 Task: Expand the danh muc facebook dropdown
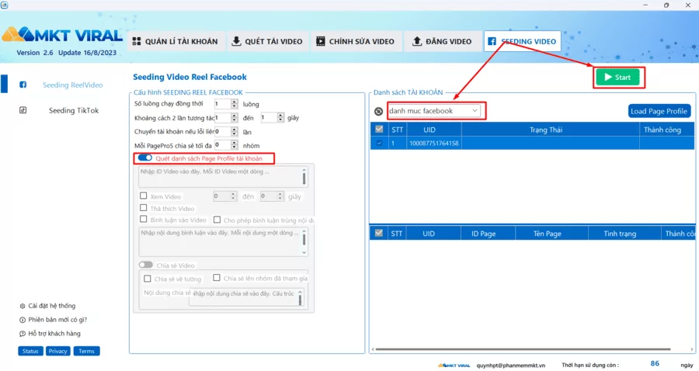[434, 111]
